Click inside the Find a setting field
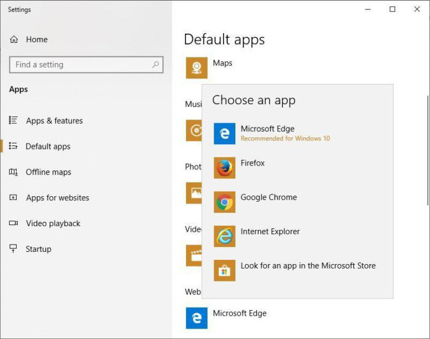 coord(80,64)
